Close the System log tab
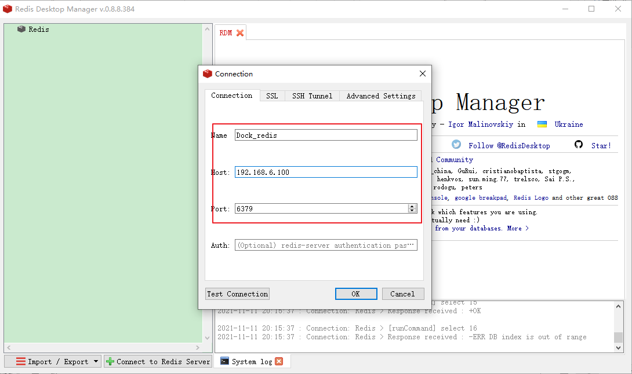 point(279,361)
